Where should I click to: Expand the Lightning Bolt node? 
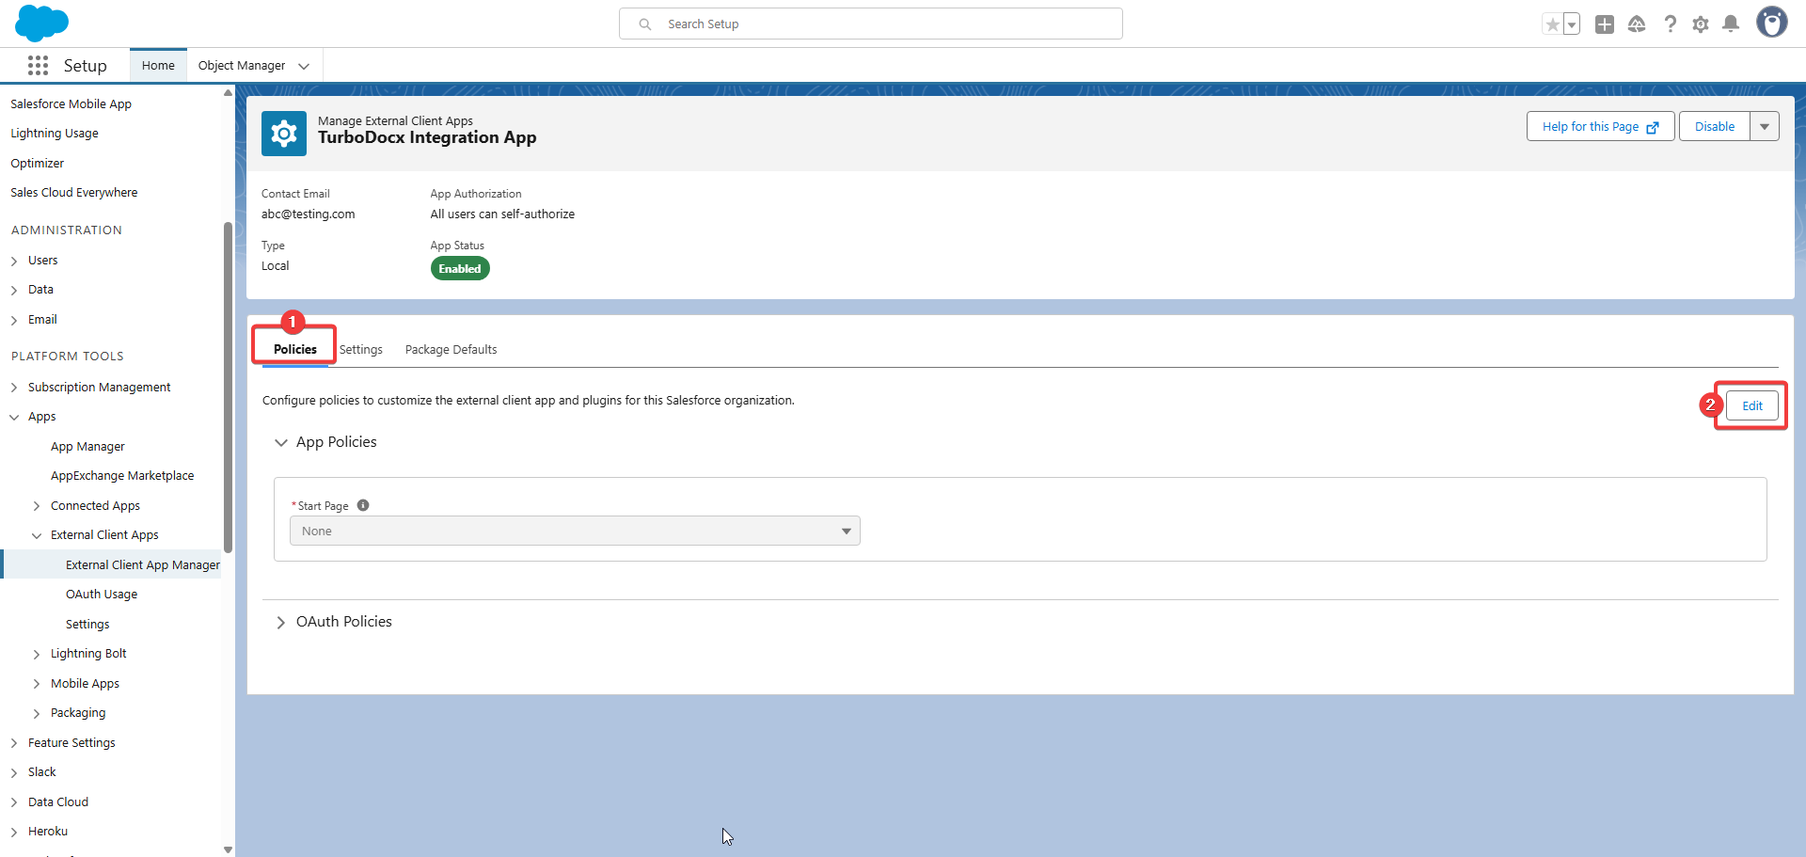tap(37, 654)
